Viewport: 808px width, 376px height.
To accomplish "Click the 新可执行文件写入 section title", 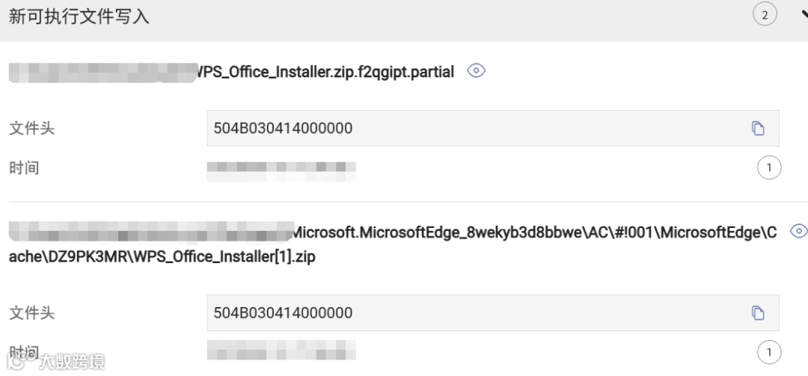I will coord(79,16).
